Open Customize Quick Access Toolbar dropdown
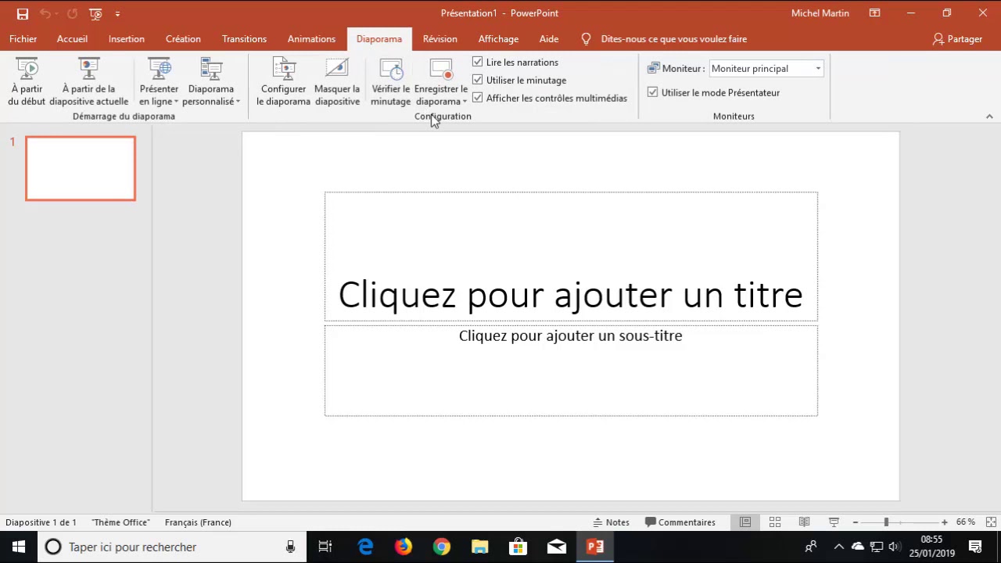The image size is (1001, 563). click(117, 13)
